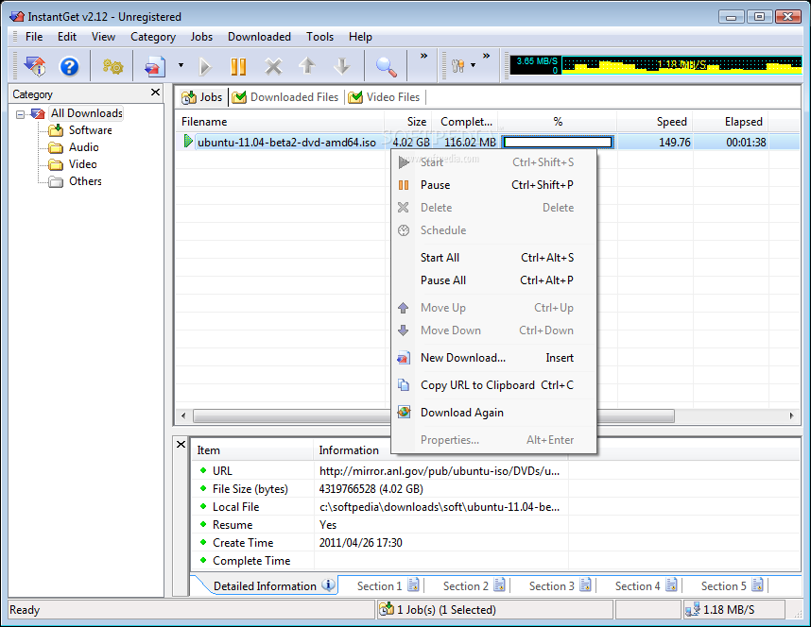This screenshot has width=811, height=627.
Task: Click the Start play toolbar icon
Action: tap(205, 67)
